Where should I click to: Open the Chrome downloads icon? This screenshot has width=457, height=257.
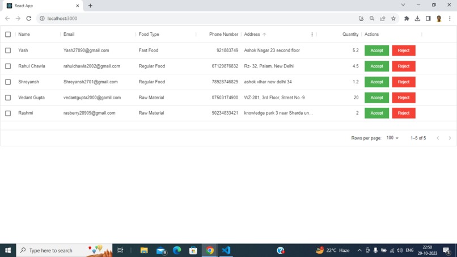click(x=417, y=18)
